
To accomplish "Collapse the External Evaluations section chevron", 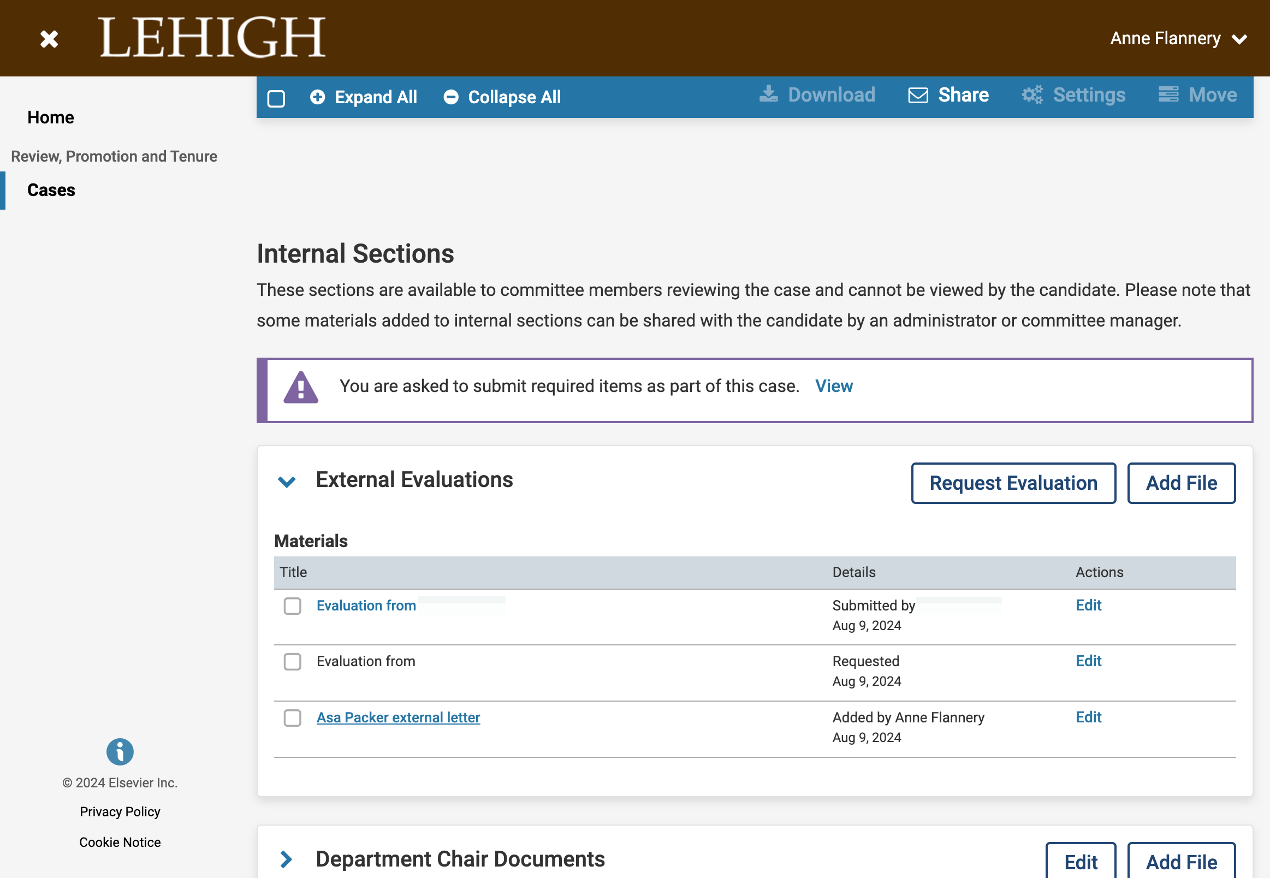I will pos(287,482).
